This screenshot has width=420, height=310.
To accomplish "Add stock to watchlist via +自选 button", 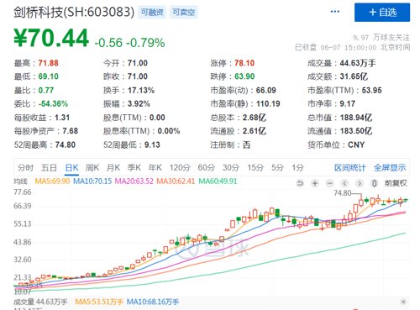I will (382, 13).
